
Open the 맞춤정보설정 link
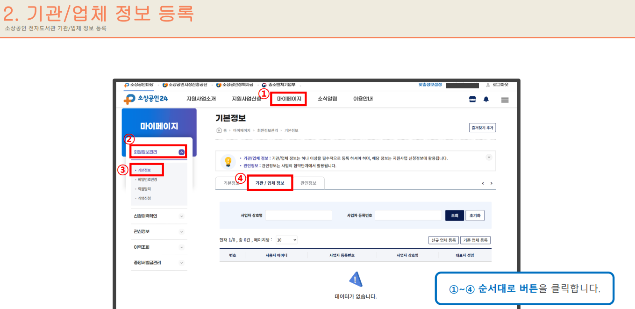[430, 85]
